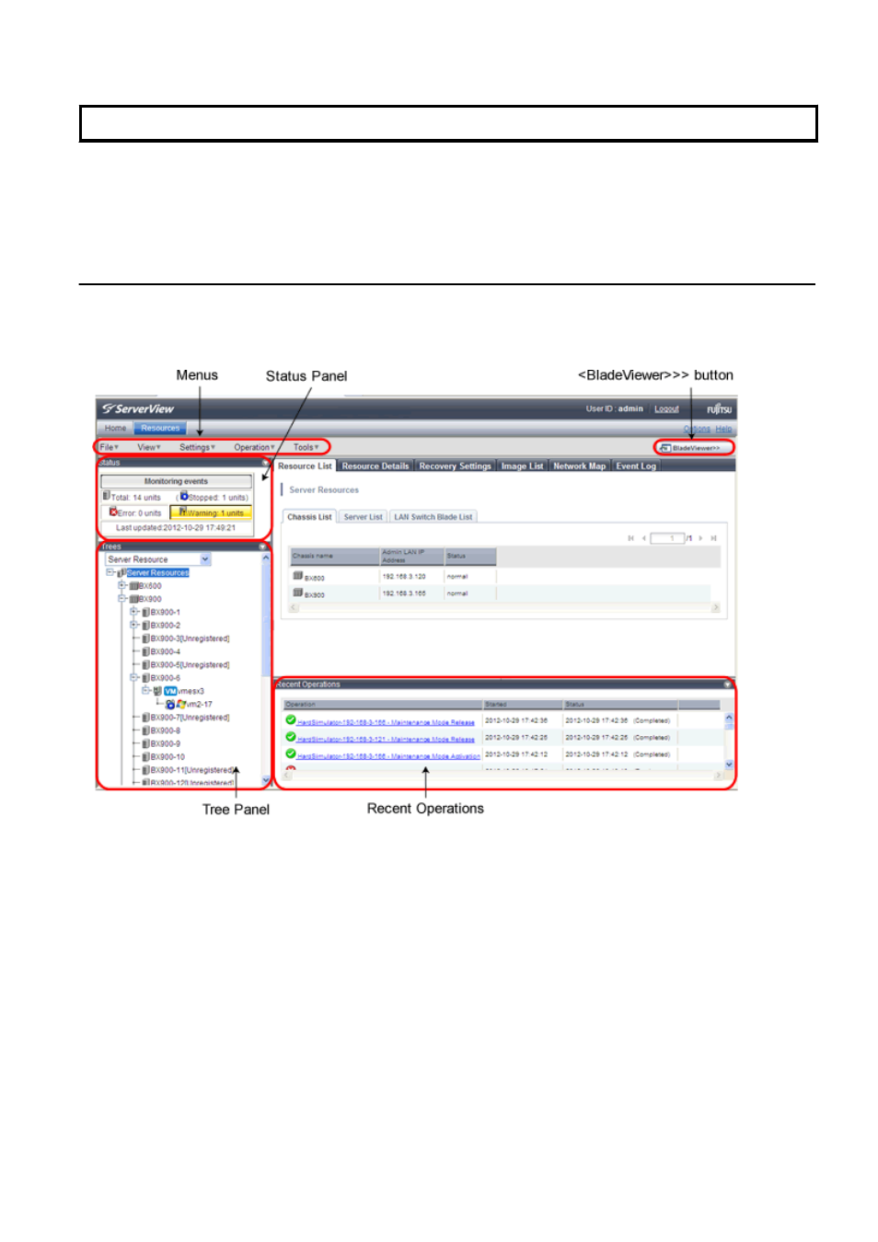The width and height of the screenshot is (878, 1242).
Task: Click the Error units red X icon
Action: pyautogui.click(x=113, y=512)
